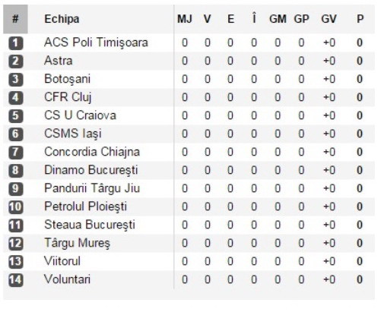The width and height of the screenshot is (384, 315).
Task: Click the rank 12 position badge
Action: click(x=16, y=244)
